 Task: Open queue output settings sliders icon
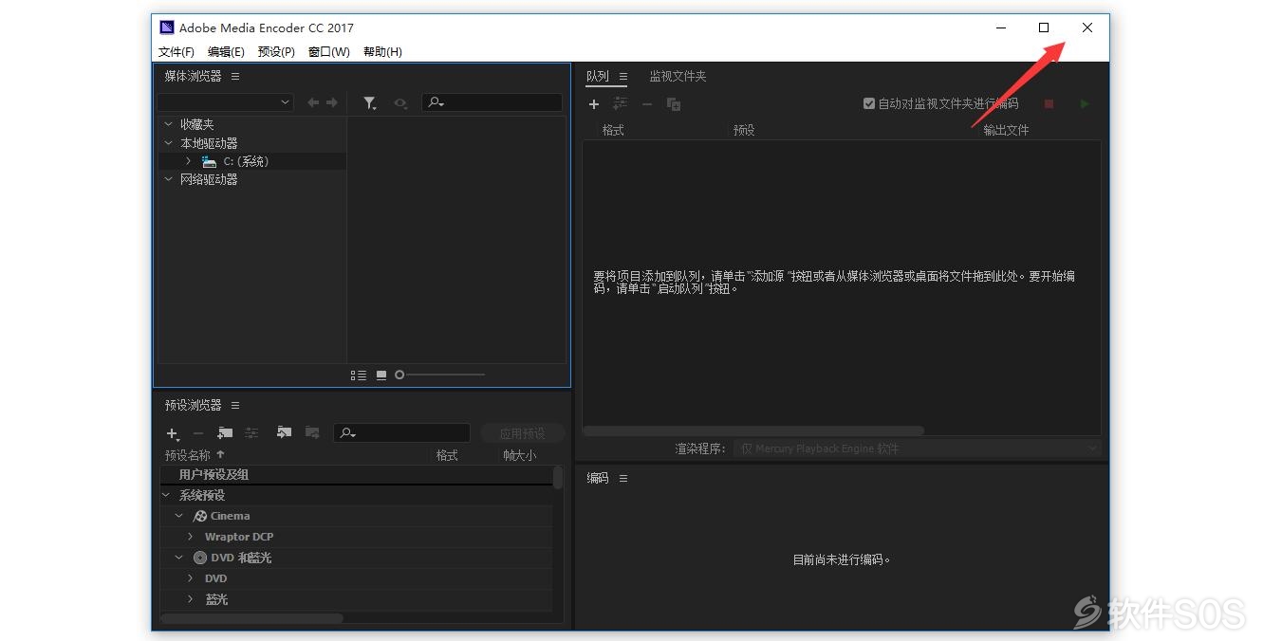(621, 104)
